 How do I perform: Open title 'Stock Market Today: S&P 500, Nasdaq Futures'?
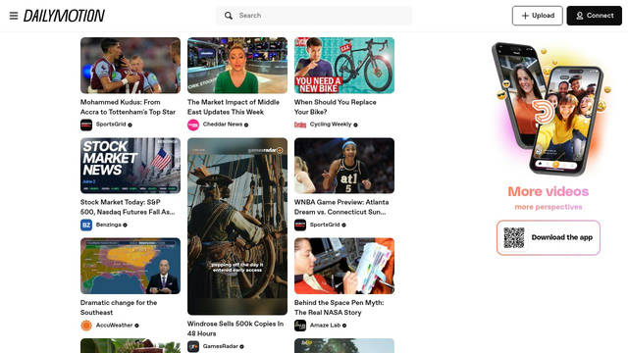point(128,207)
